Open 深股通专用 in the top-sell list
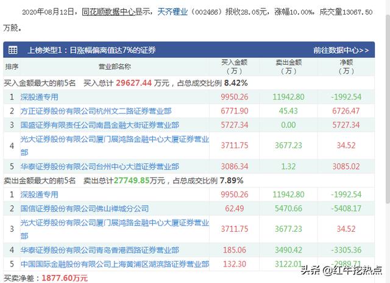Image resolution: width=390 pixels, height=283 pixels. coord(39,195)
